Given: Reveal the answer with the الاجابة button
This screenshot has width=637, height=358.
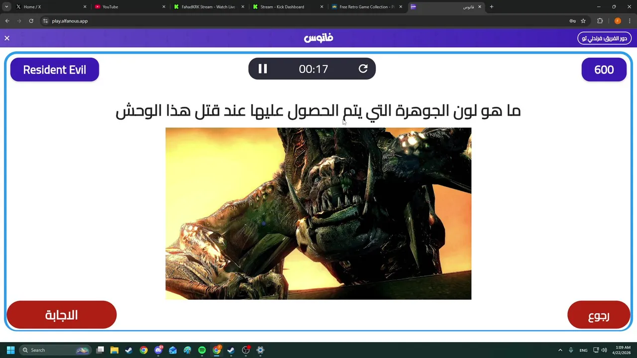Looking at the screenshot, I should point(62,315).
